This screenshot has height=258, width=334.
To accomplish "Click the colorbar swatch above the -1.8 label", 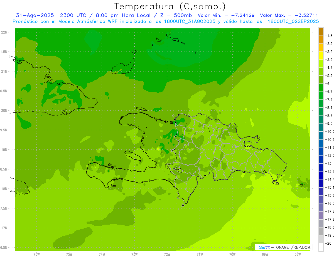I will pos(321,32).
